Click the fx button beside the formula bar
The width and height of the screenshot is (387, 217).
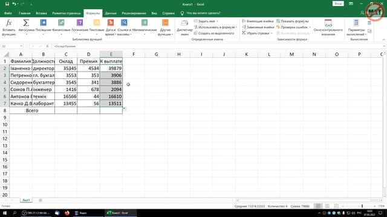click(47, 46)
